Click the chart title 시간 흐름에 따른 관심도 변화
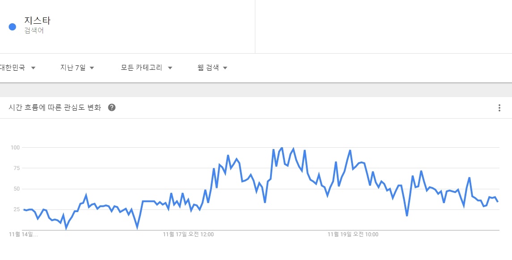This screenshot has width=512, height=260. coord(55,108)
